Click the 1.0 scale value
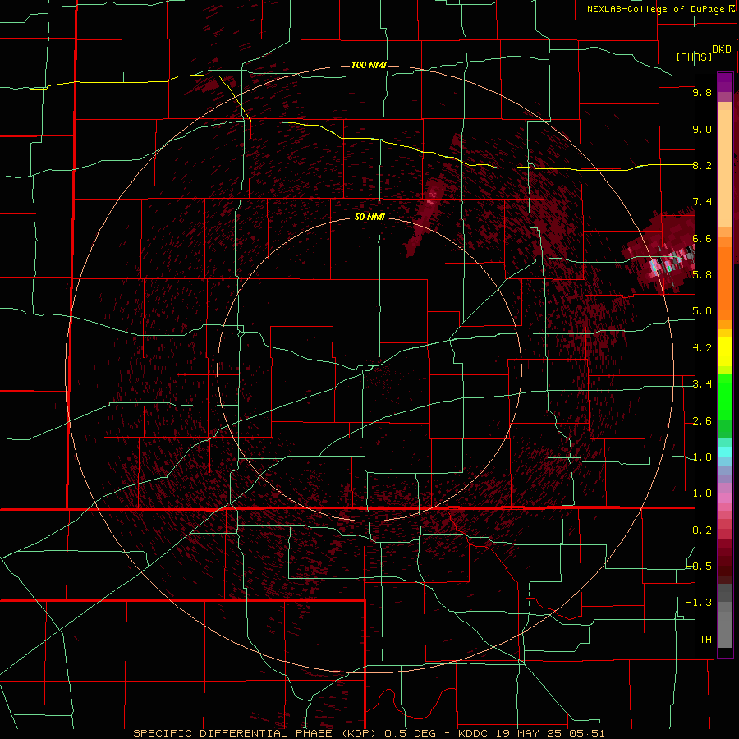Image resolution: width=739 pixels, height=739 pixels. 702,493
